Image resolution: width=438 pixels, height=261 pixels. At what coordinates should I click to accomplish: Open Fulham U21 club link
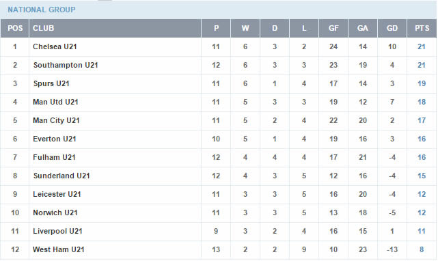click(54, 157)
